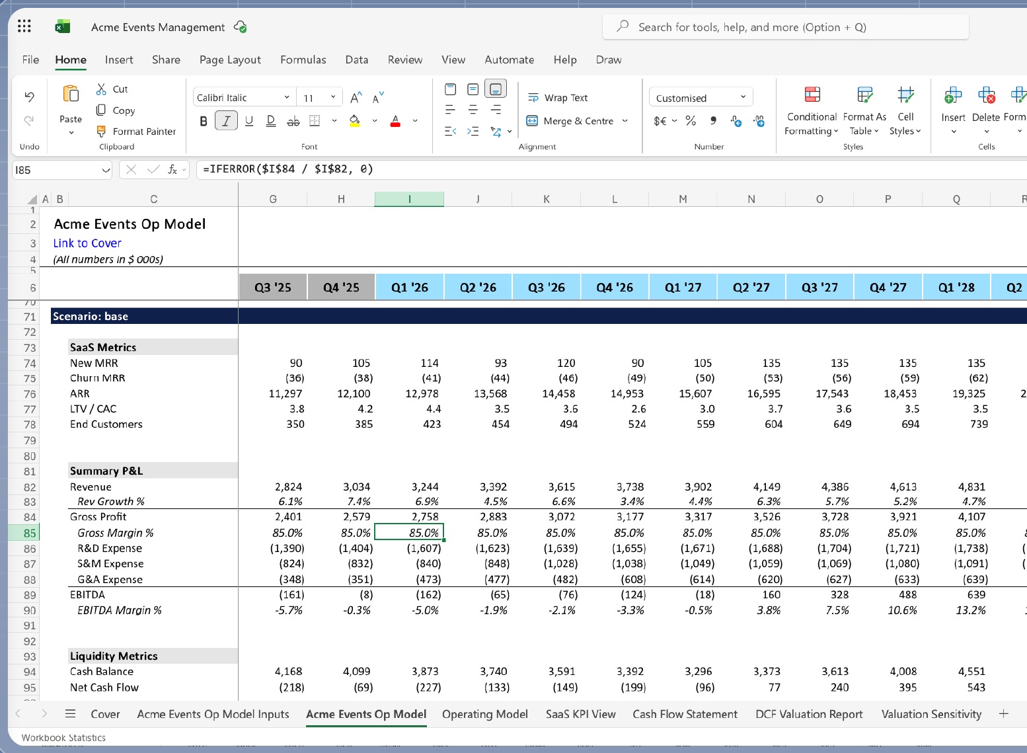Add a new sheet with plus button
This screenshot has height=753, width=1027.
[1003, 713]
